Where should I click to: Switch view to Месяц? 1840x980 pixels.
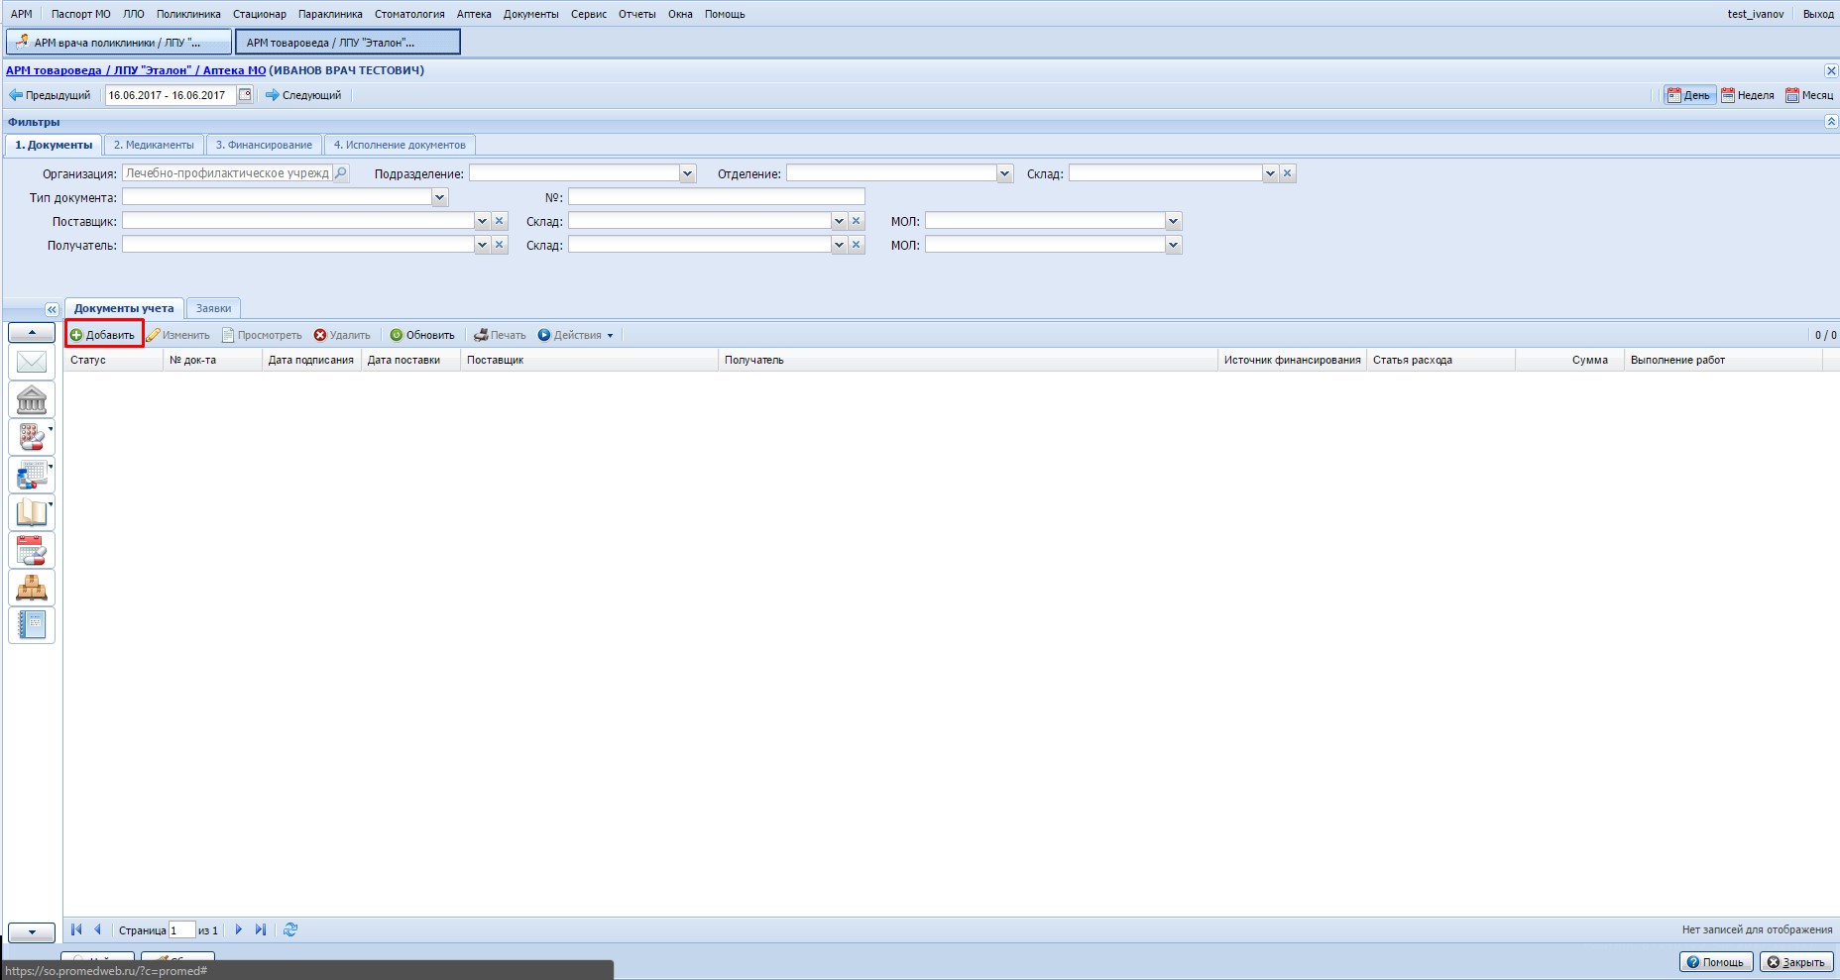[1809, 95]
